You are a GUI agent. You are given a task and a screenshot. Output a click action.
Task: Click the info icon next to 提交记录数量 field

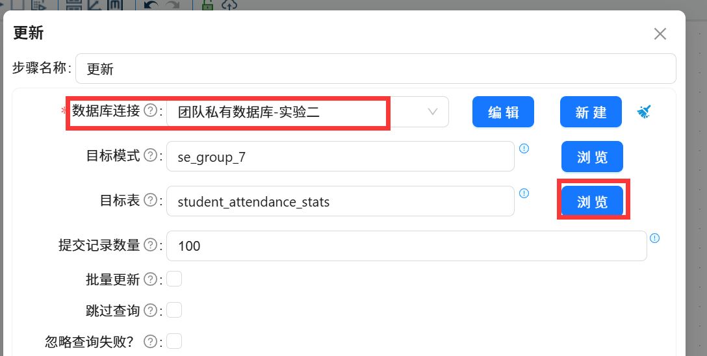click(x=655, y=238)
